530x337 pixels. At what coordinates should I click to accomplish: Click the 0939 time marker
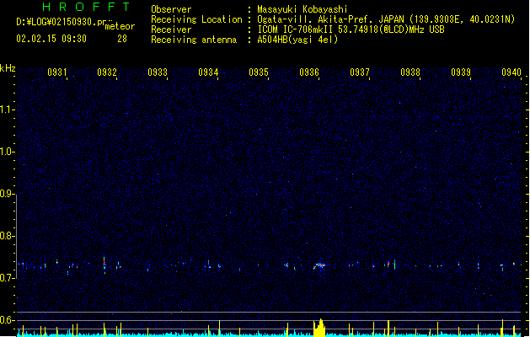point(461,72)
